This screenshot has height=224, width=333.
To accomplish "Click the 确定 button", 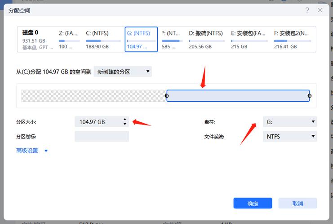I will [253, 203].
